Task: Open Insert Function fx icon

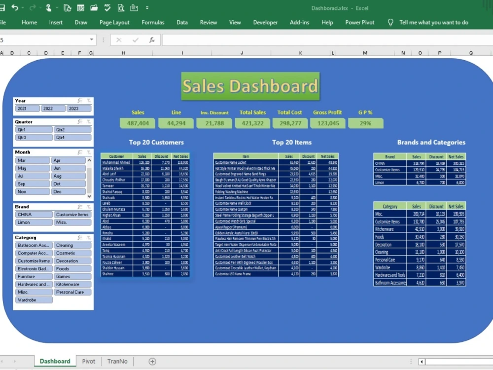Action: coord(152,40)
